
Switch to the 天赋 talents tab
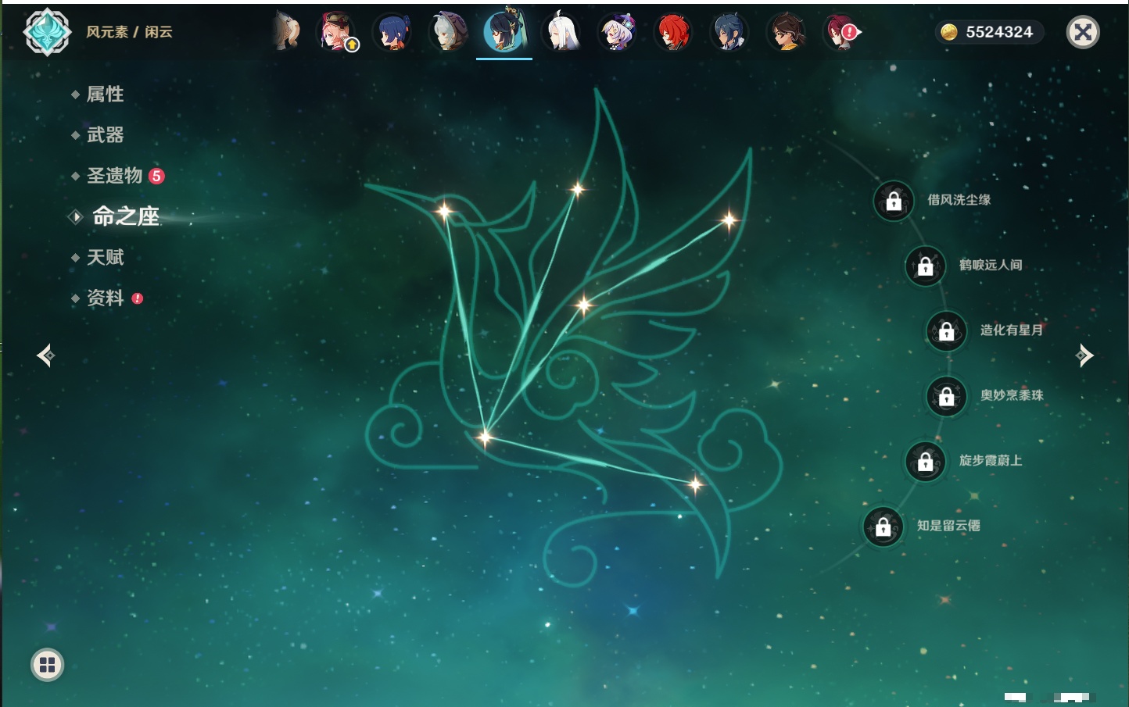click(105, 258)
